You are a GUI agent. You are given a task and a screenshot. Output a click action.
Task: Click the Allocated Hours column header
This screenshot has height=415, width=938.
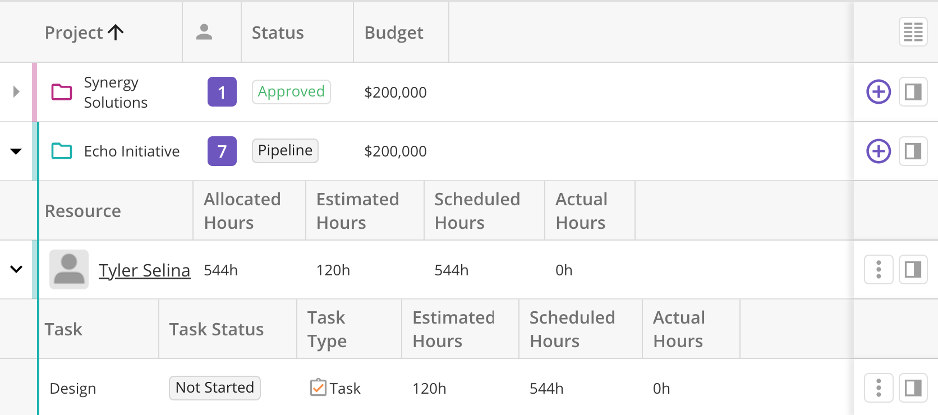point(242,211)
